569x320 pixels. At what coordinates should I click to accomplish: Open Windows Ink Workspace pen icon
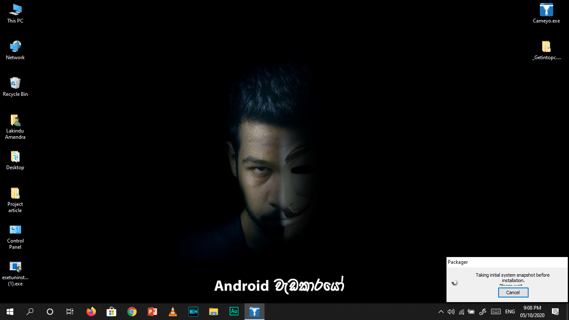[483, 312]
